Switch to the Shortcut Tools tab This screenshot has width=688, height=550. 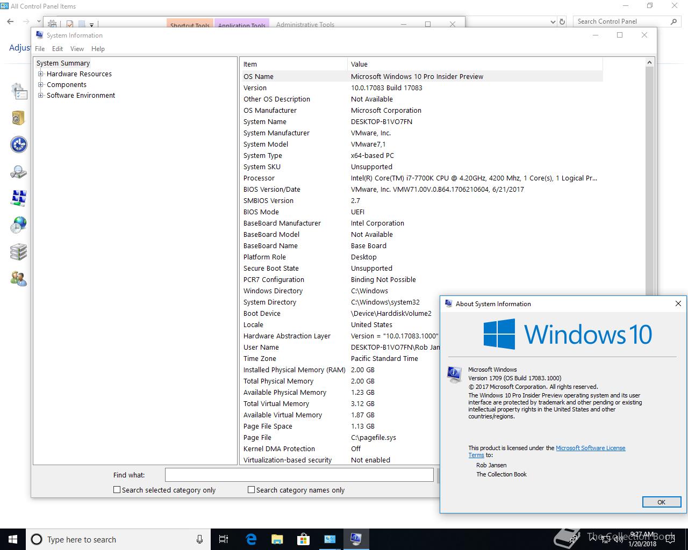click(190, 24)
